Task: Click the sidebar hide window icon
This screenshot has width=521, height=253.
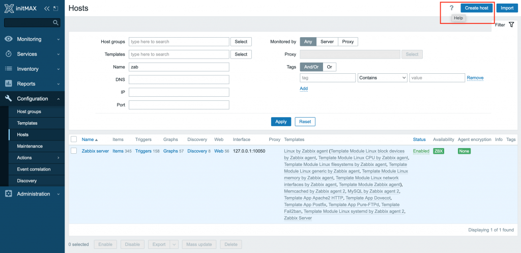Action: pyautogui.click(x=55, y=9)
